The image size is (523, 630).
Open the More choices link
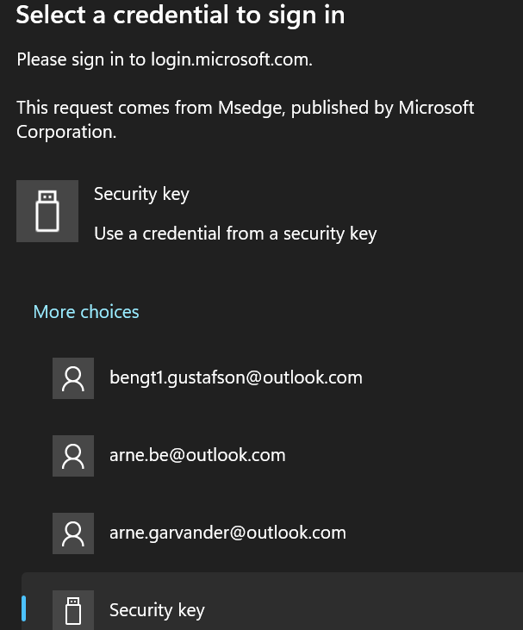click(86, 312)
